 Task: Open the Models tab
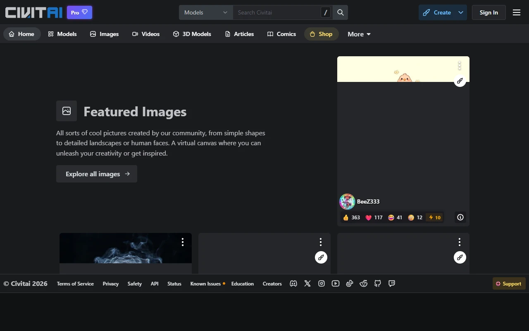(62, 34)
